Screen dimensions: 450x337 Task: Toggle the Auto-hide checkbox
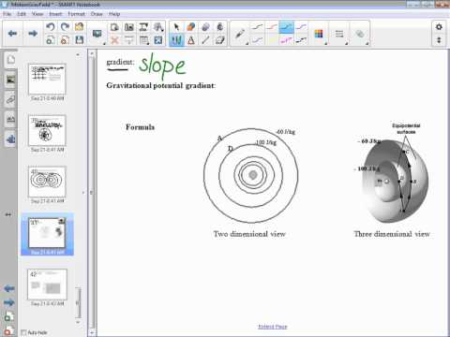point(23,332)
